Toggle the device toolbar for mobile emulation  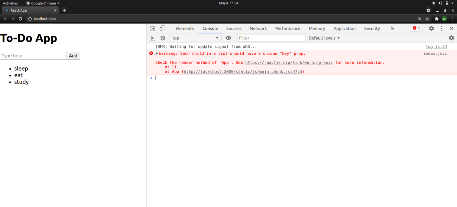[162, 28]
